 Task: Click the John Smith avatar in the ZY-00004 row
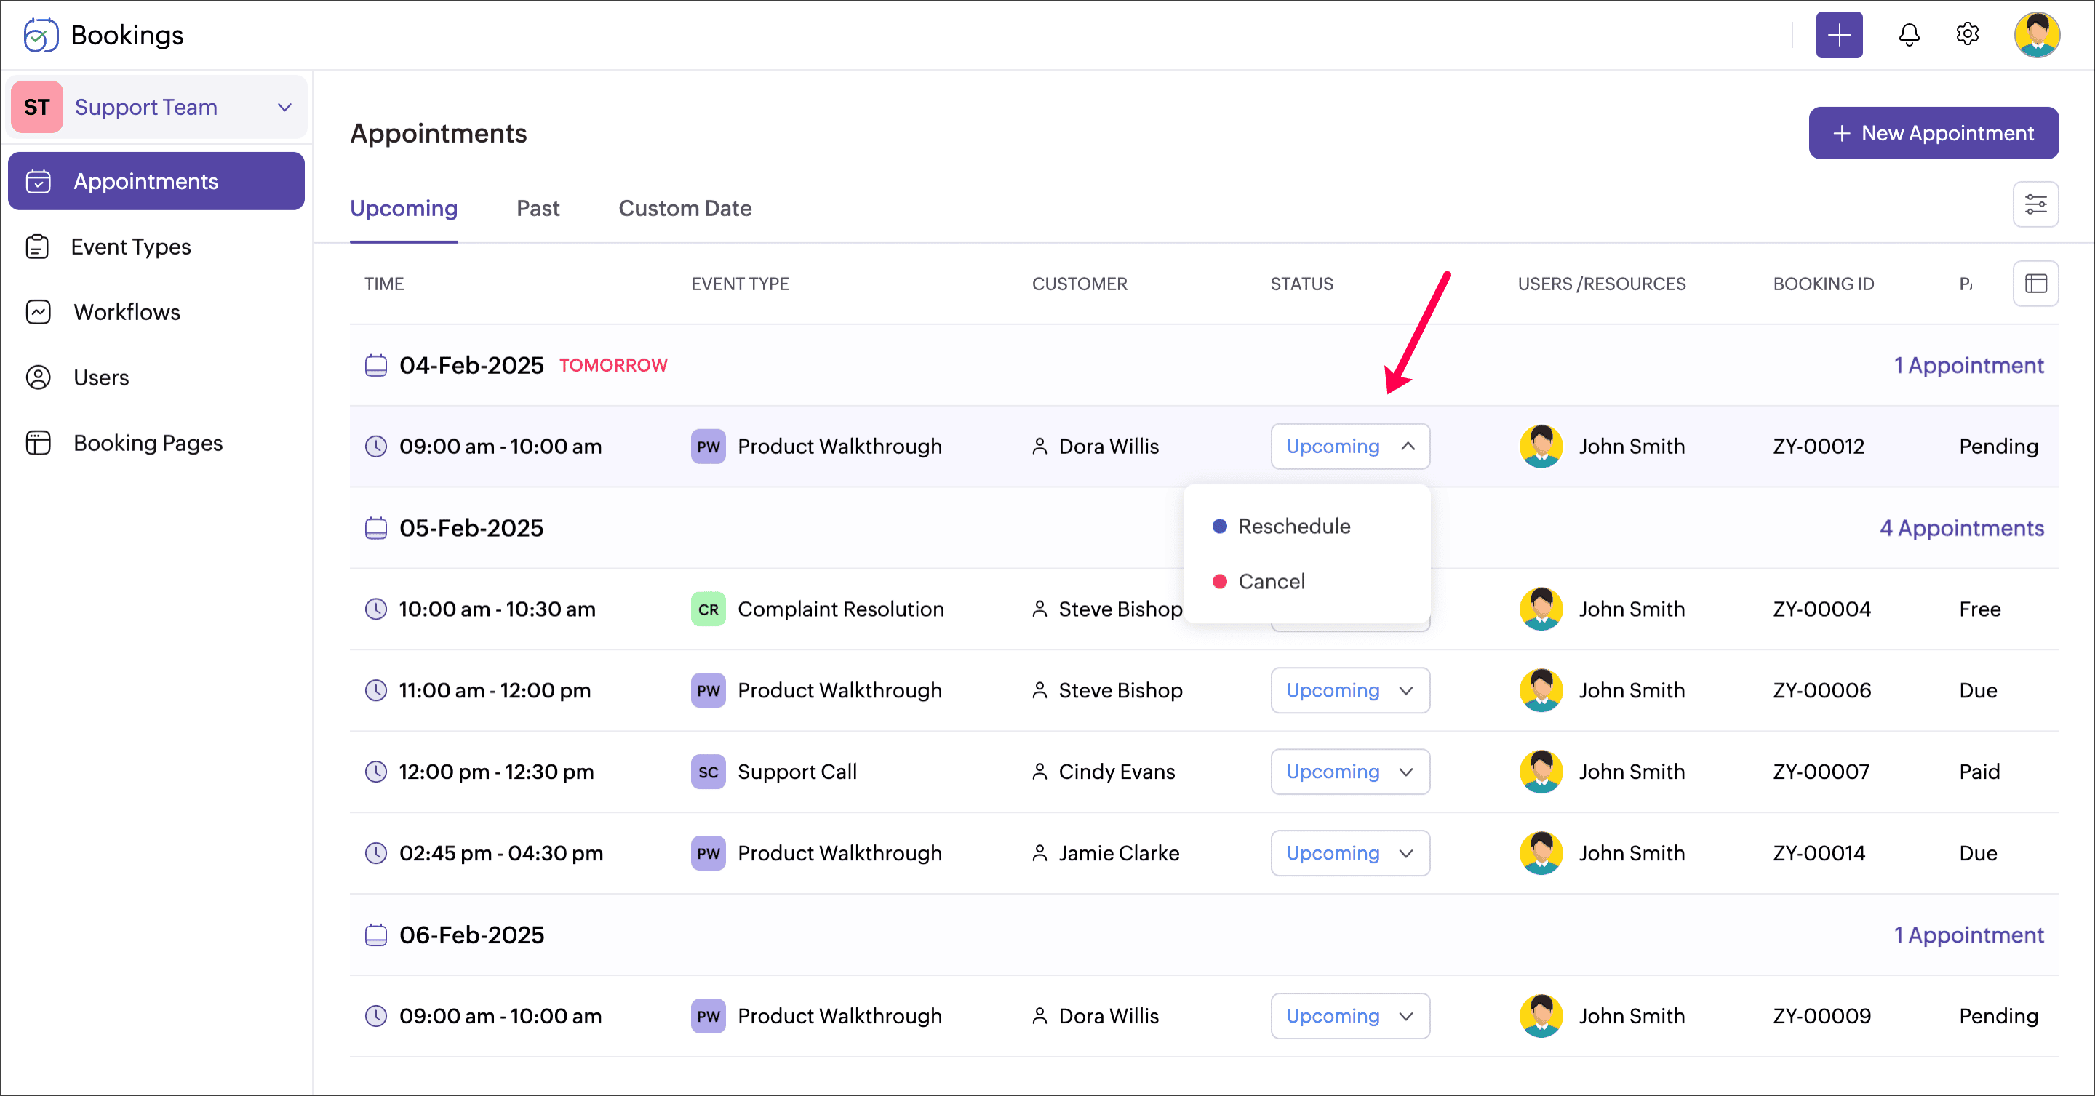pos(1541,609)
